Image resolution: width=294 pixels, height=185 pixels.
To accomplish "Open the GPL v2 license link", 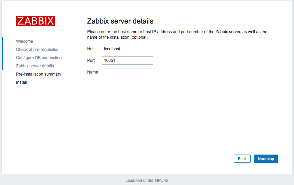I will (162, 181).
